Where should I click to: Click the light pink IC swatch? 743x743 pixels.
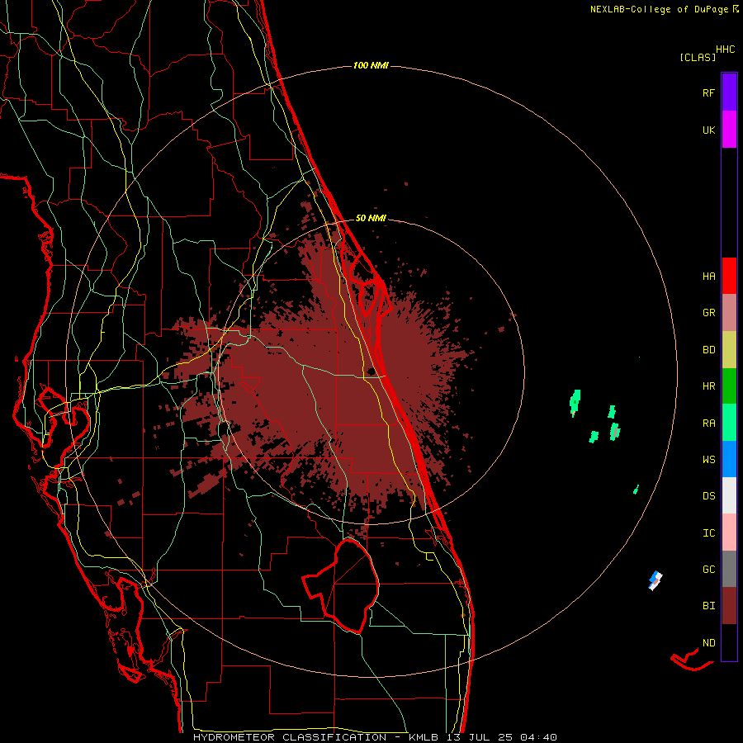coord(729,532)
